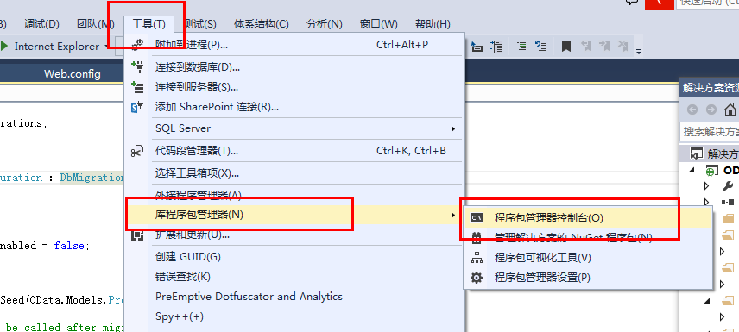This screenshot has height=332, width=739.
Task: Open the 帮助(H) menu
Action: [x=433, y=23]
